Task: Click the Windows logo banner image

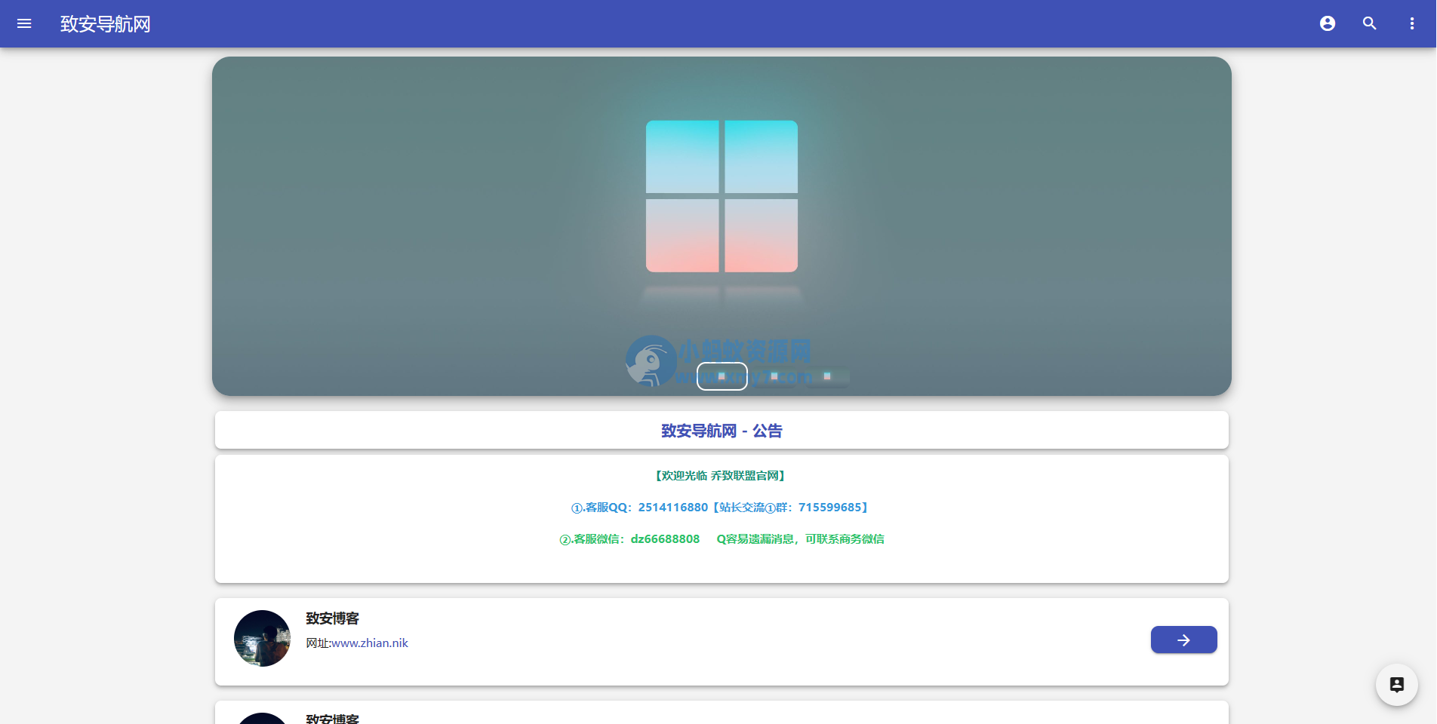Action: [722, 226]
